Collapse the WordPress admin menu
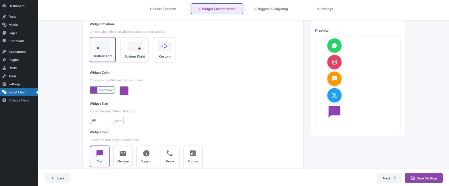The height and width of the screenshot is (186, 449). click(x=19, y=100)
